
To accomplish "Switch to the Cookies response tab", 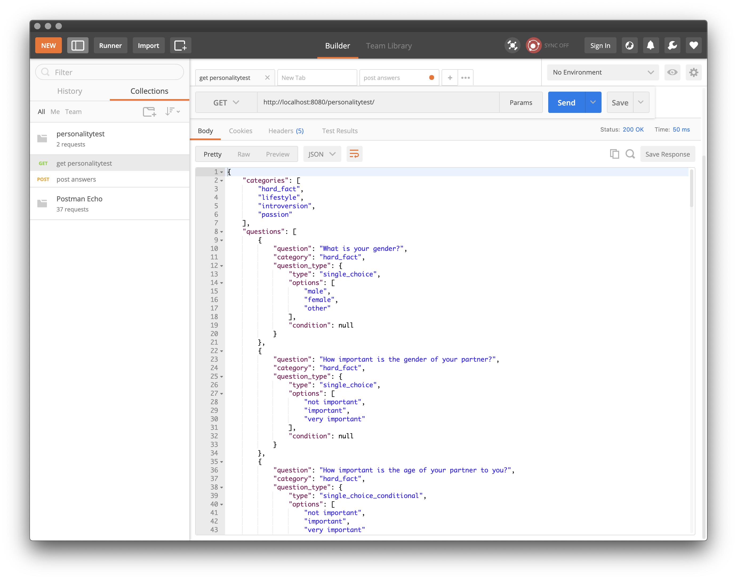I will click(x=240, y=131).
